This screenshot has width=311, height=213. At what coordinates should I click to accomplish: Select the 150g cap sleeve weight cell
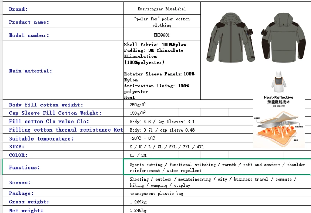point(188,113)
